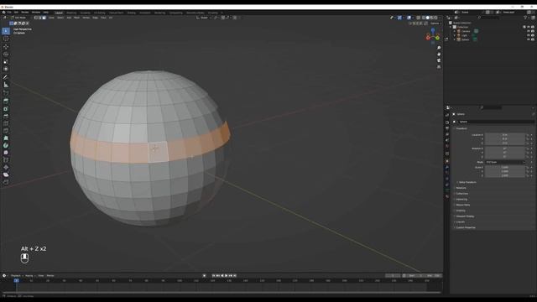This screenshot has width=537, height=302.
Task: Switch perspective/orthographic with the grid icon
Action: [439, 67]
